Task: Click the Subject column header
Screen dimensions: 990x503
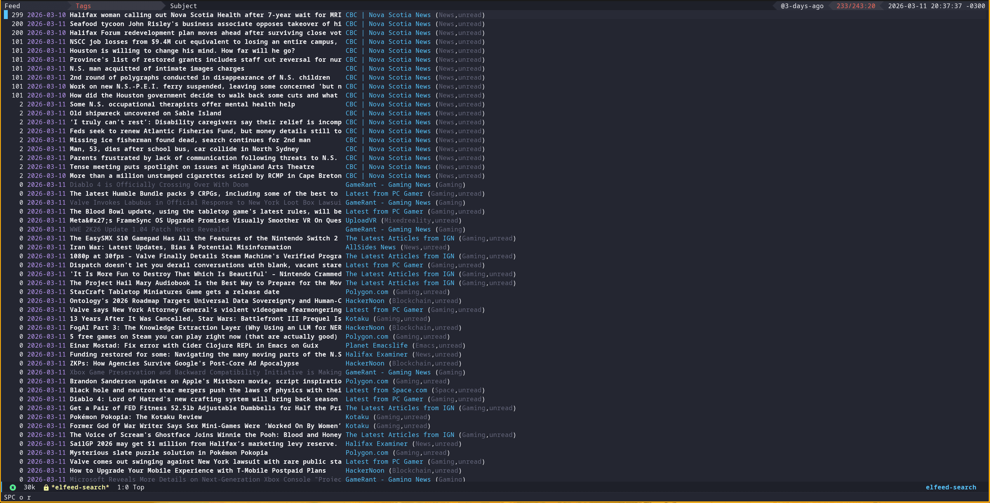Action: pyautogui.click(x=183, y=6)
